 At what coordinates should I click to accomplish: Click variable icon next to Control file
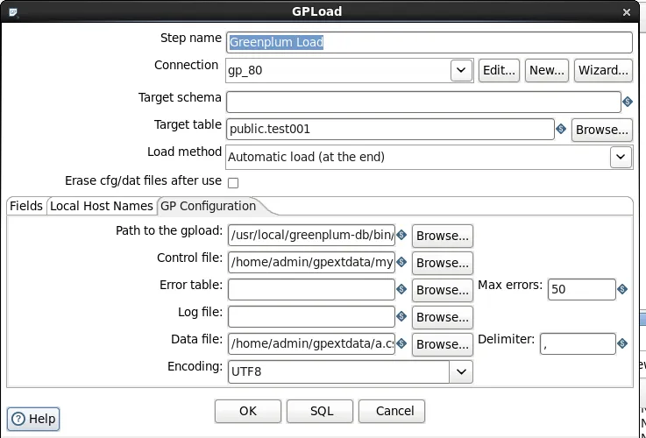point(401,262)
